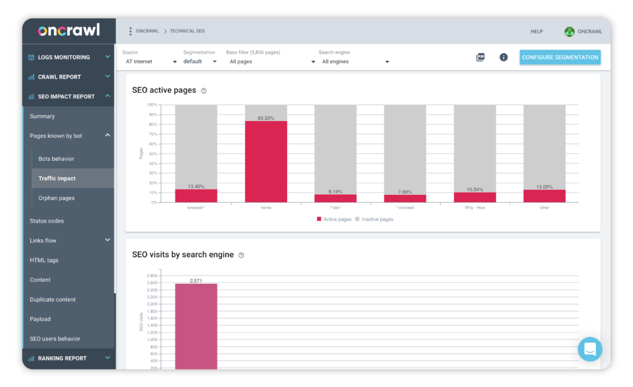Open the chat support bubble
Image resolution: width=633 pixels, height=387 pixels.
[x=590, y=349]
